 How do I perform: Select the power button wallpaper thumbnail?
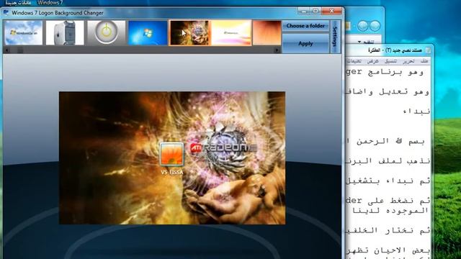[106, 32]
